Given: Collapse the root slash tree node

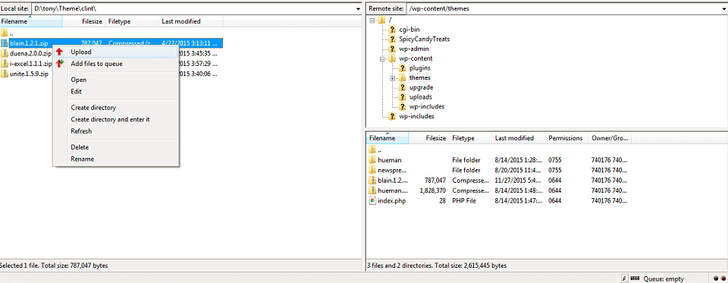Looking at the screenshot, I should pyautogui.click(x=372, y=20).
